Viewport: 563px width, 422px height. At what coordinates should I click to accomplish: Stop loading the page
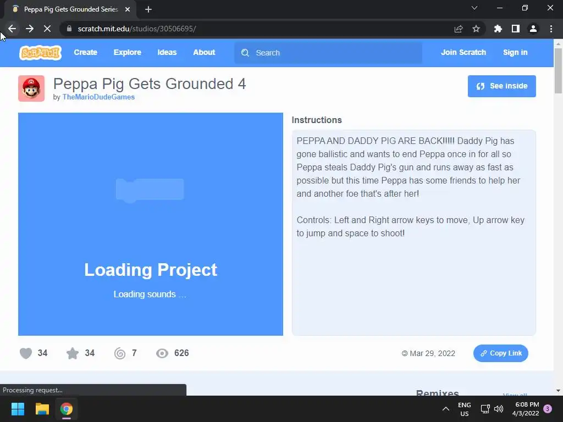click(47, 29)
